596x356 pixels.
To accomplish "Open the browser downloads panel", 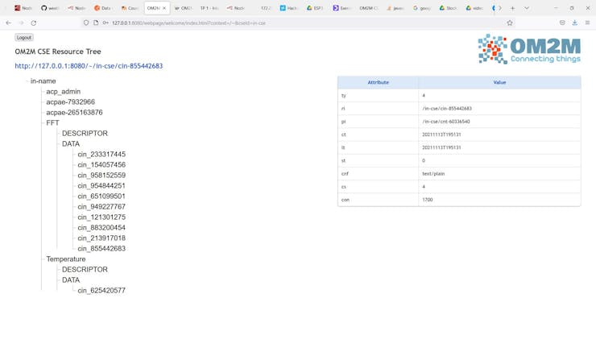I will [575, 23].
